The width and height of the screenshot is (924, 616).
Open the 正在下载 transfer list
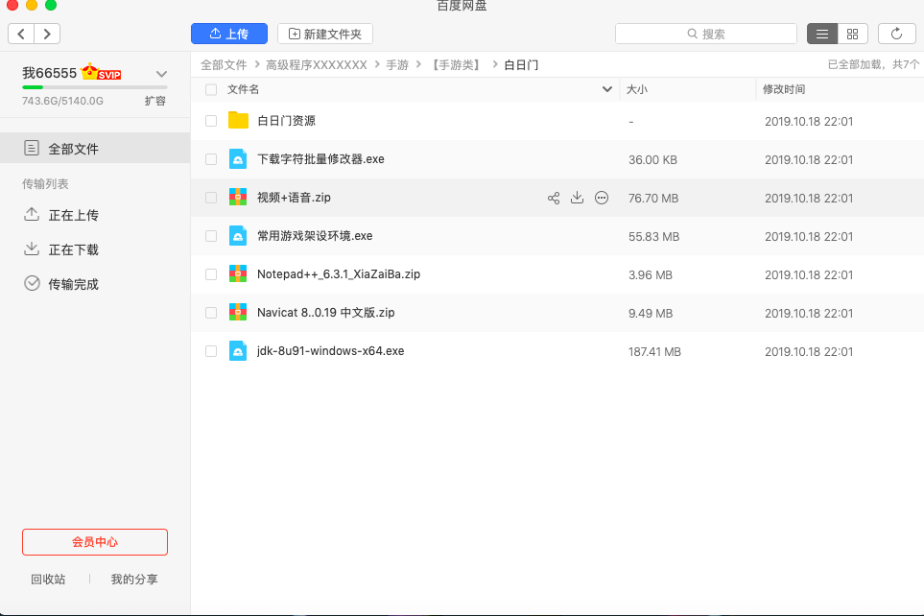(73, 249)
